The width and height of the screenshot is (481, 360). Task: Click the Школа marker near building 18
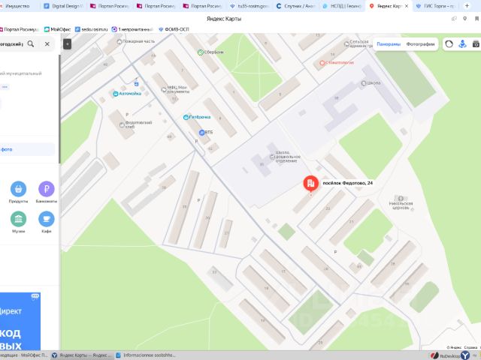click(364, 83)
